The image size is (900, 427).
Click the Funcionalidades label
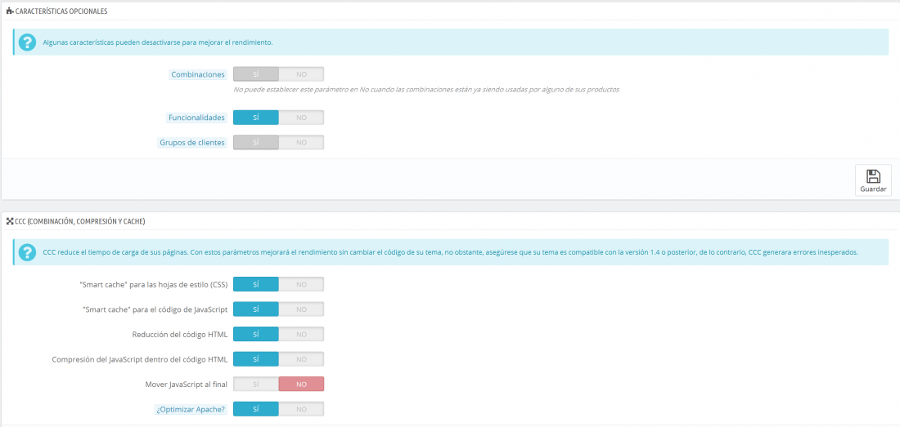[196, 118]
